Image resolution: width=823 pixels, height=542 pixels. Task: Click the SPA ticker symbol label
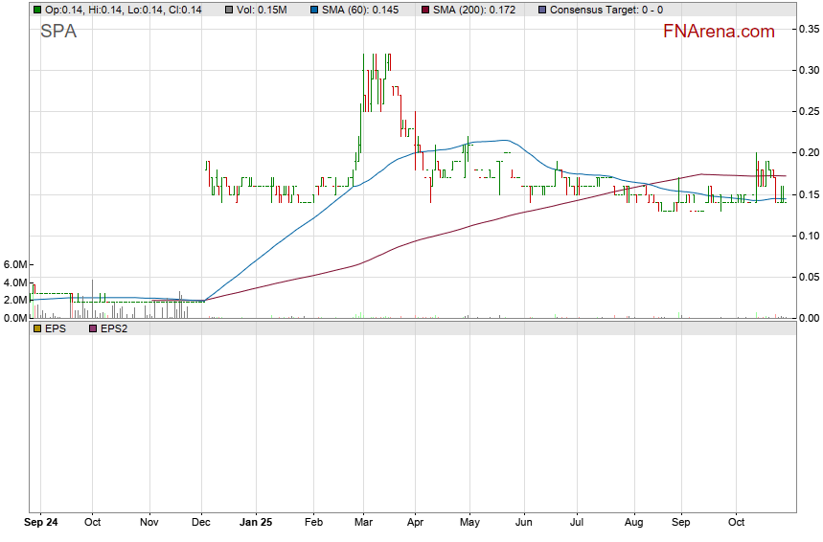coord(57,32)
